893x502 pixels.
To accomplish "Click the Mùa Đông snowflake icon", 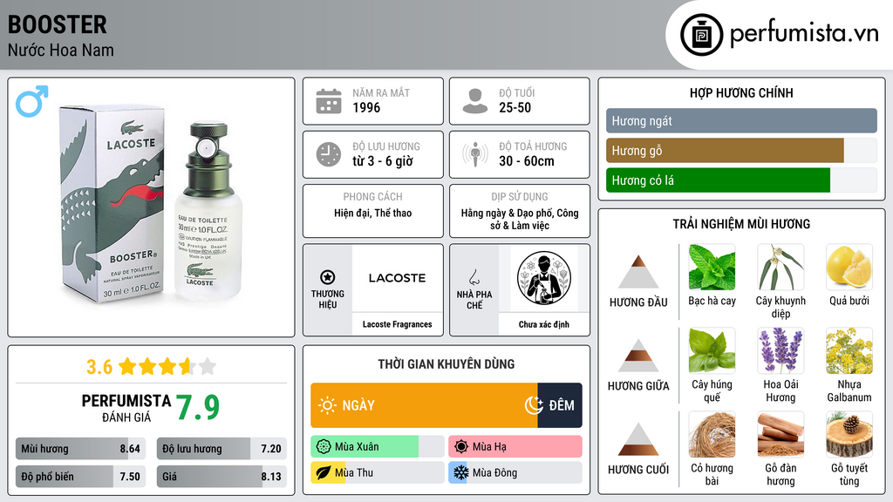I will point(461,472).
